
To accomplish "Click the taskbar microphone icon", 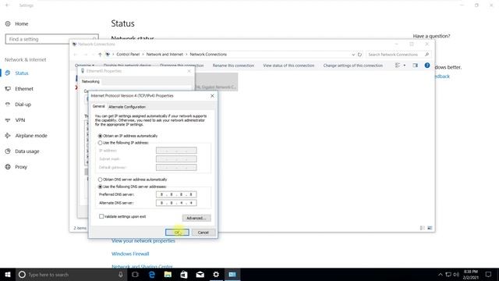I will [121, 275].
